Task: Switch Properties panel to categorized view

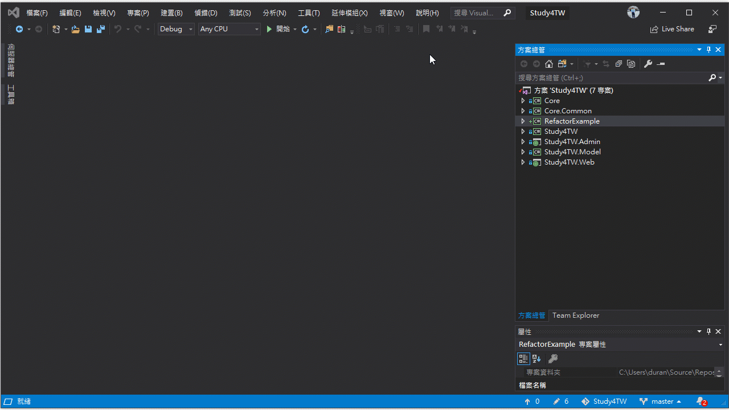Action: [523, 358]
